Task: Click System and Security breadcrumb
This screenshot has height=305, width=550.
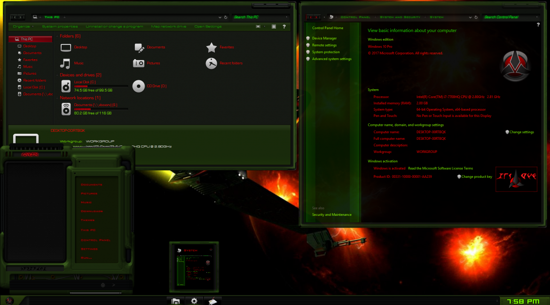Action: point(400,17)
